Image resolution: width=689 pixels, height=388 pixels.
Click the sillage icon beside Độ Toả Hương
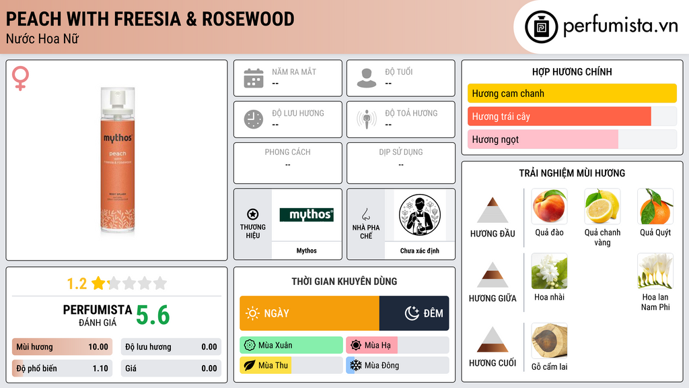pyautogui.click(x=367, y=119)
